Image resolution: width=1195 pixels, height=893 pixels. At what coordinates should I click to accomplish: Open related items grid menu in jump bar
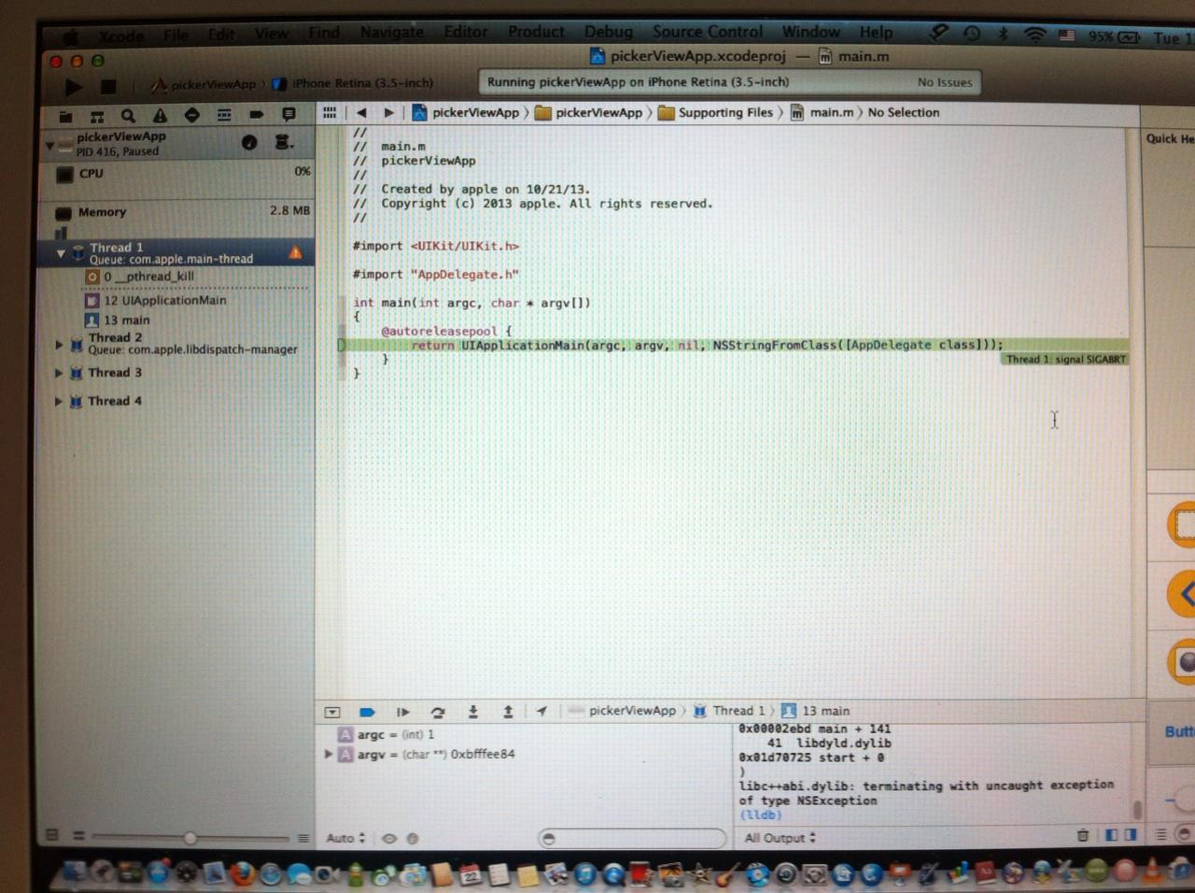(x=330, y=112)
